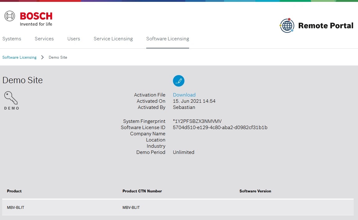Click the Software Licensing breadcrumb link
The image size is (358, 220).
[x=19, y=57]
